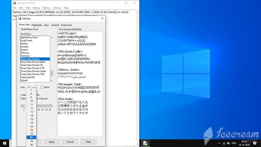Image resolution: width=261 pixels, height=147 pixels.
Task: Switch to the General tab
Action: coord(55,25)
